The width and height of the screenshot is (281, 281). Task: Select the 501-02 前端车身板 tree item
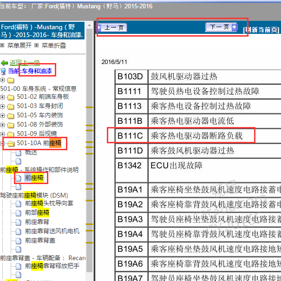coord(43,97)
